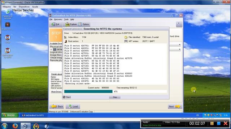This screenshot has height=129, width=231.
Task: Select the lifebuoy desktop icon above GetDataBack for NTFS
Action: point(8,38)
